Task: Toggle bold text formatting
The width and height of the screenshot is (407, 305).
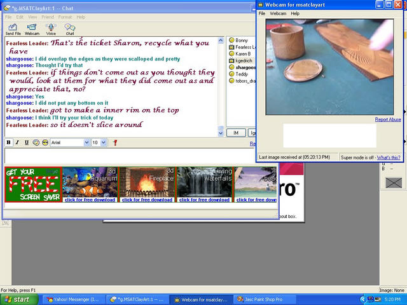Action: tap(8, 142)
